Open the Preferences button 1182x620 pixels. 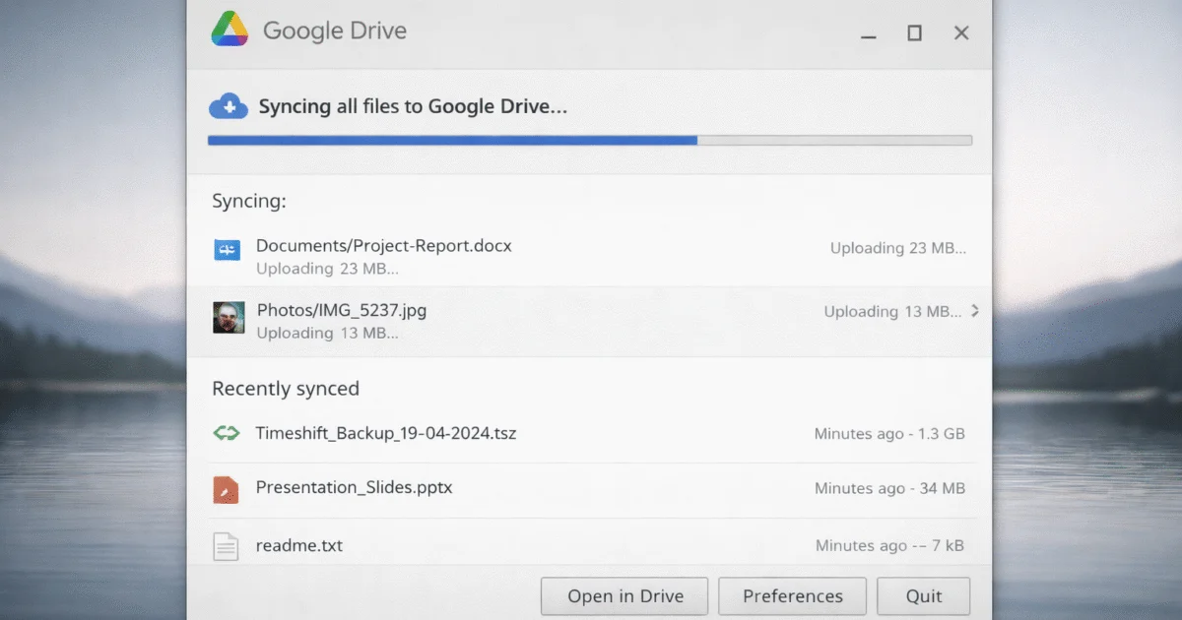click(x=792, y=596)
